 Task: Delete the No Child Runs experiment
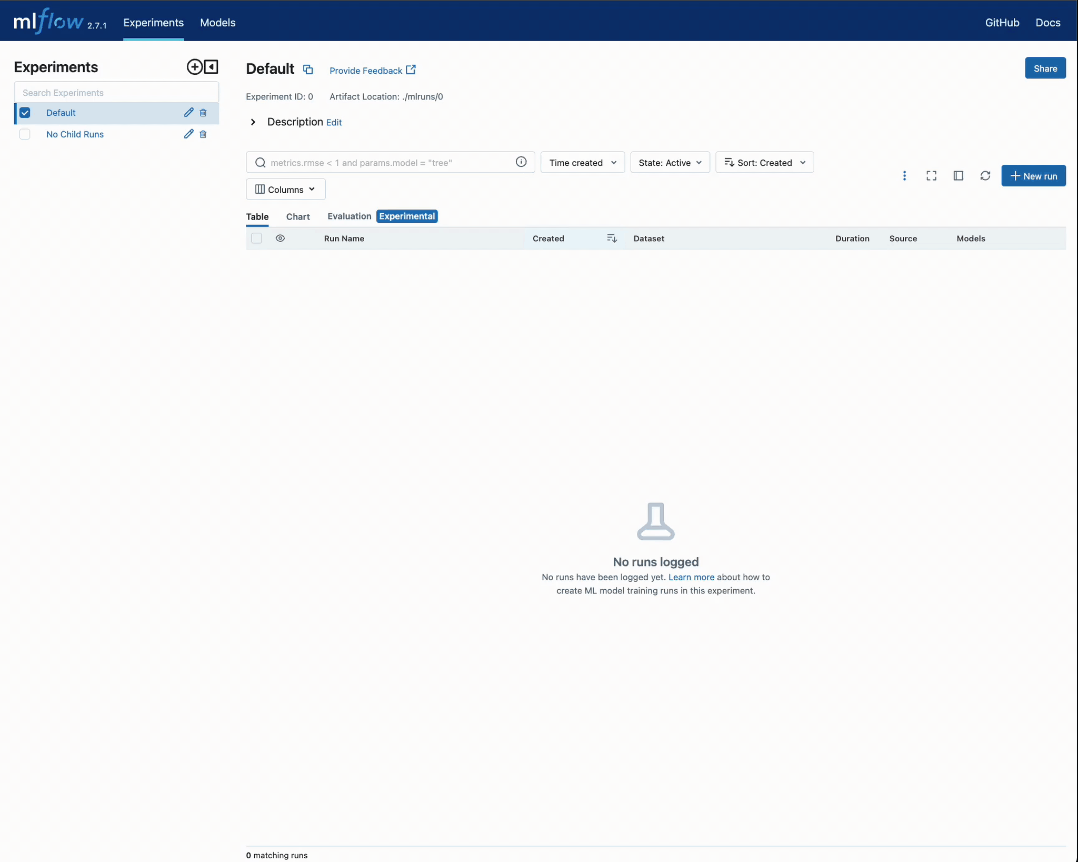pyautogui.click(x=203, y=134)
